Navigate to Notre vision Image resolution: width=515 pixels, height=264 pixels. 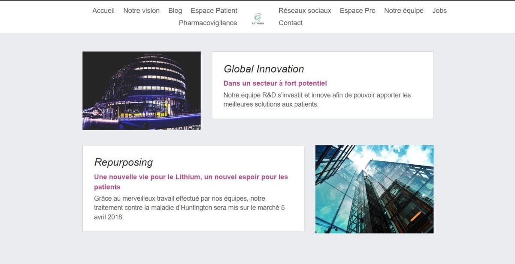click(141, 10)
